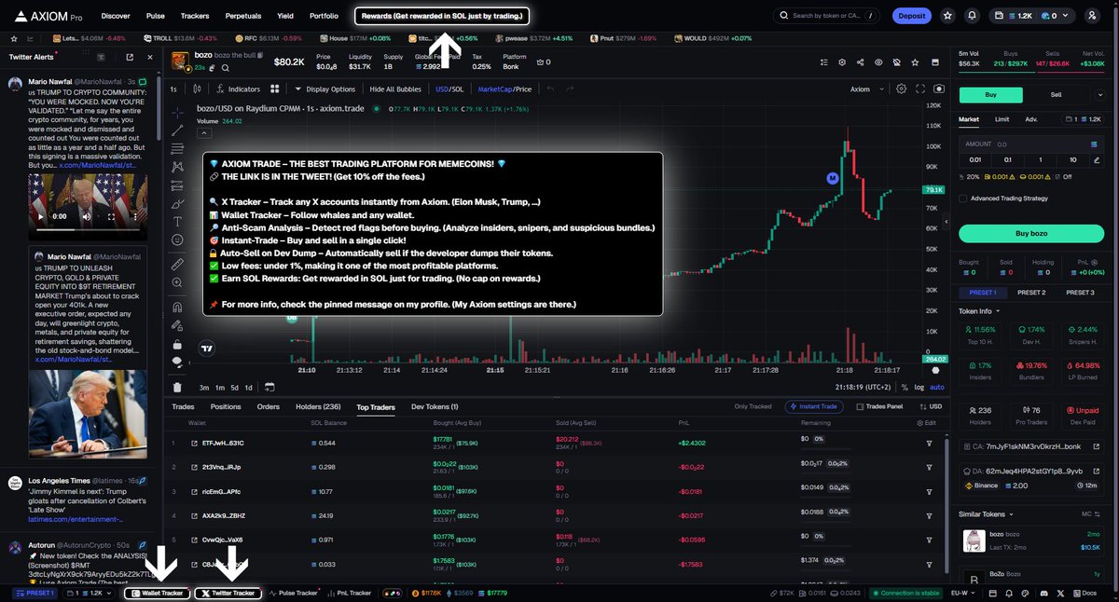The width and height of the screenshot is (1119, 602).
Task: Play the Mario Nawfal tweet video
Action: 41,216
